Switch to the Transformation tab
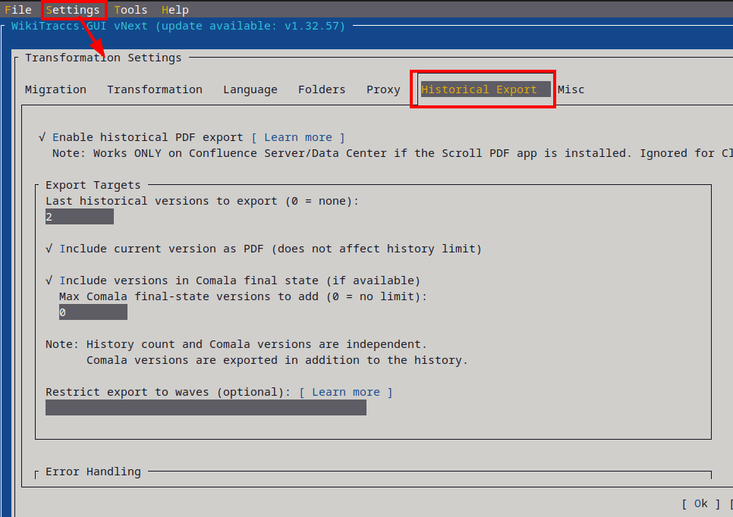Screen dimensions: 733x517 pos(154,89)
